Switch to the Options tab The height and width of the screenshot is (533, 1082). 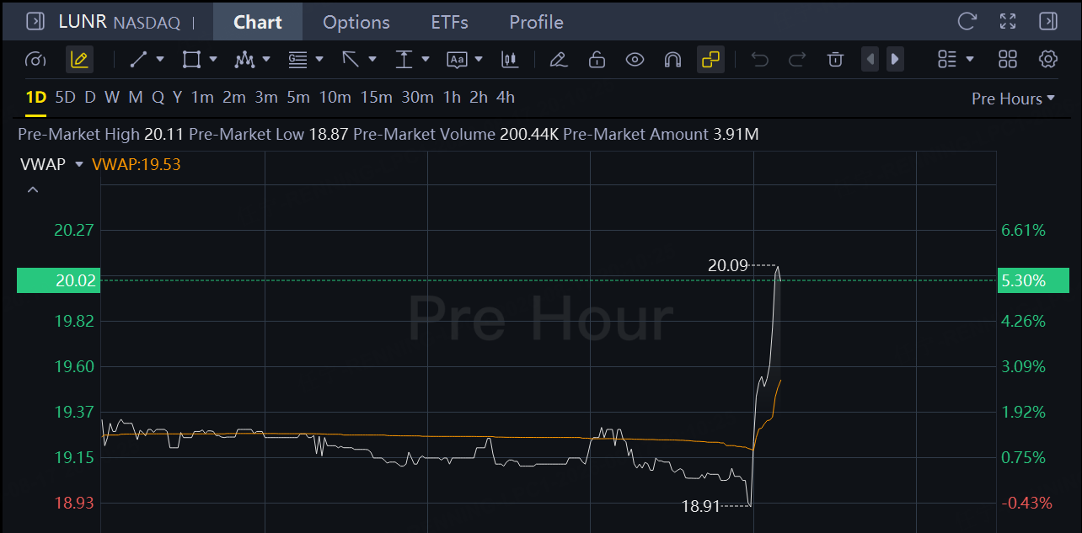(x=356, y=22)
